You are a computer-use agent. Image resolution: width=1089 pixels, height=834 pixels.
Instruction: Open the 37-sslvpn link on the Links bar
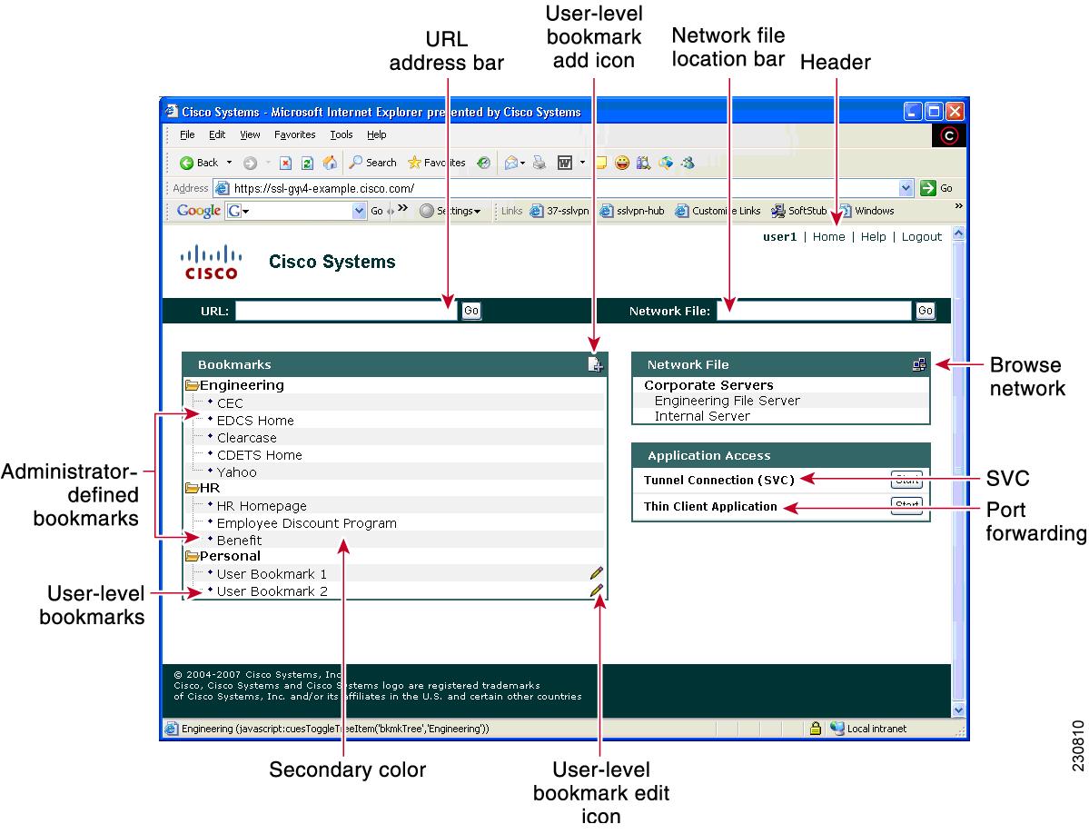559,211
